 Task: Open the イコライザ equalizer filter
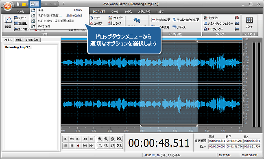tap(211, 17)
